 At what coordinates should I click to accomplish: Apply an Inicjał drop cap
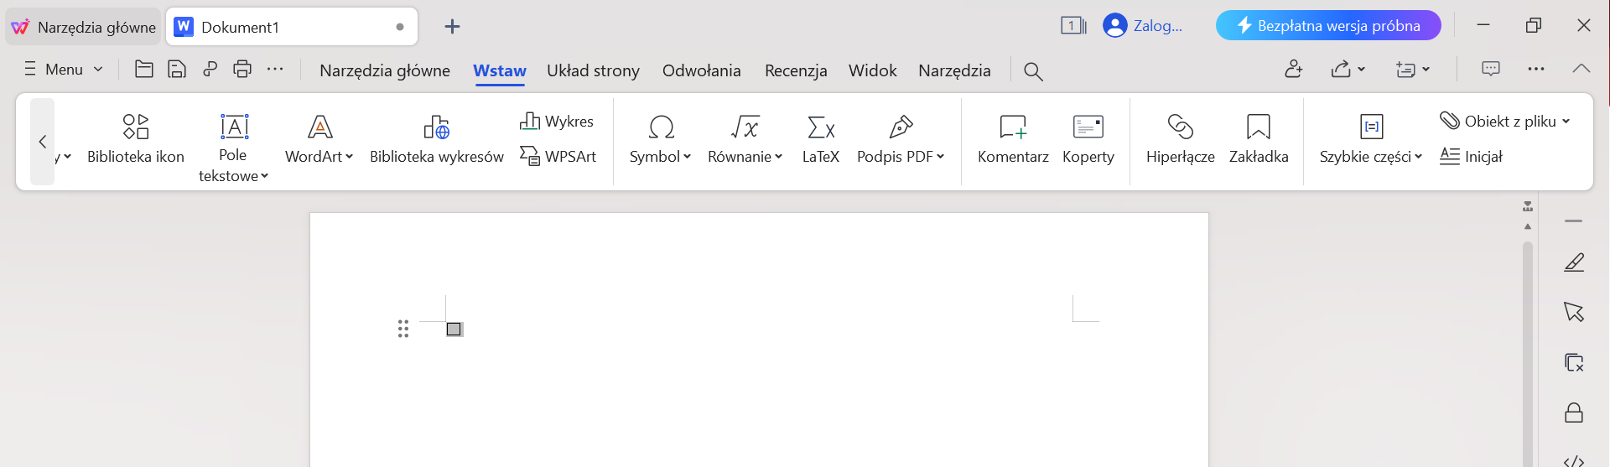[x=1471, y=156]
